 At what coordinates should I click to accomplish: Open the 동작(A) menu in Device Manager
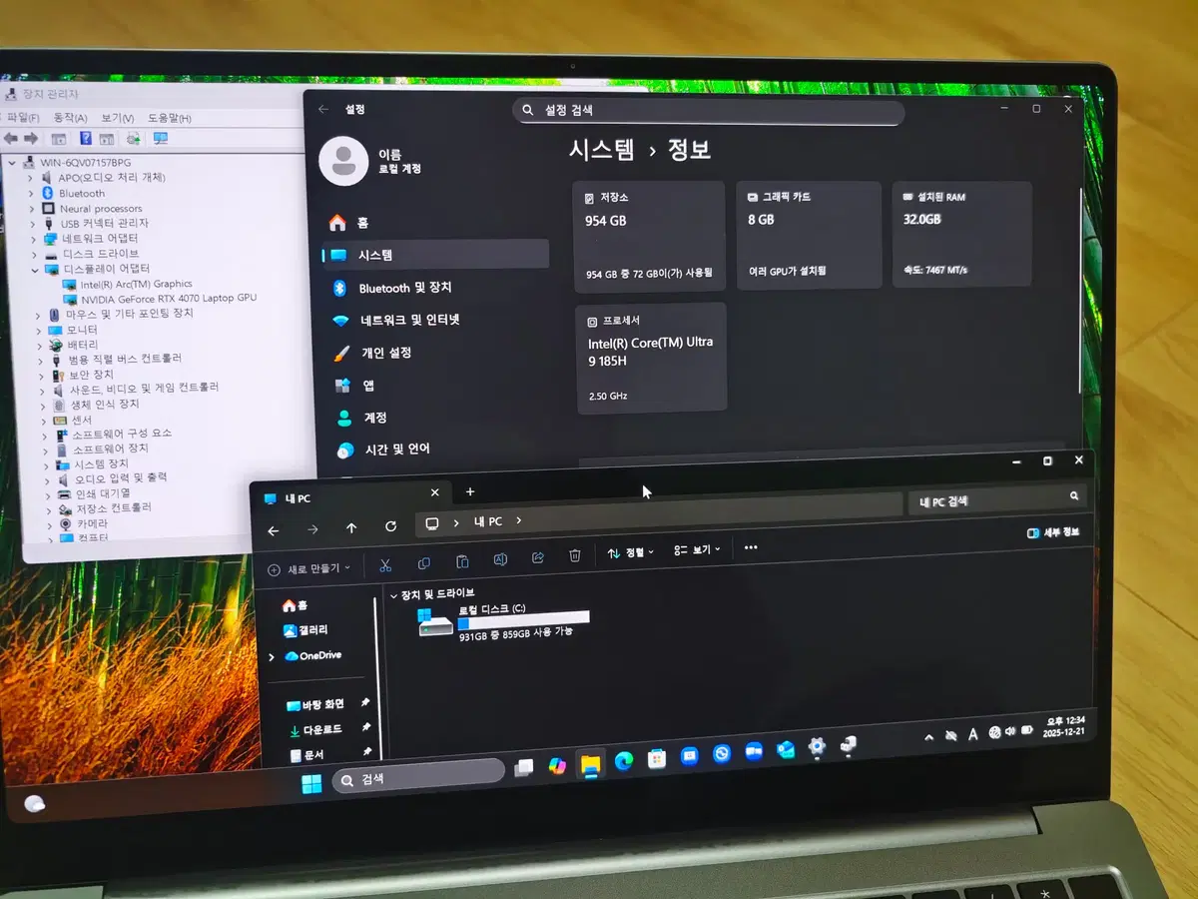[x=71, y=118]
